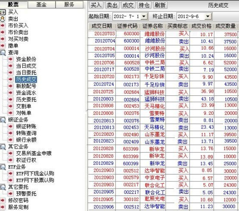
Task: Click the arrow icon next to 撤单
Action: pyautogui.click(x=2, y=46)
